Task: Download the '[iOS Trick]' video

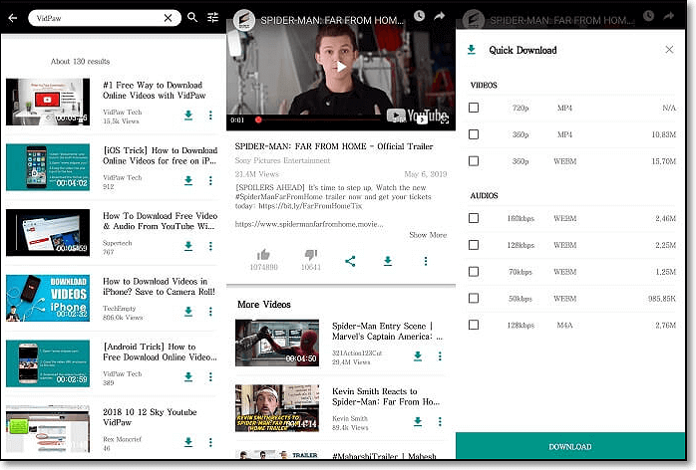Action: (188, 180)
